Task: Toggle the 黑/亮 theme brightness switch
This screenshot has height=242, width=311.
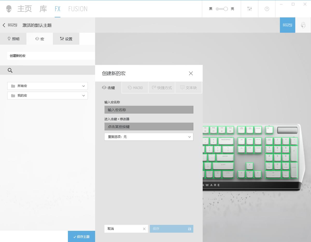Action: pos(222,9)
